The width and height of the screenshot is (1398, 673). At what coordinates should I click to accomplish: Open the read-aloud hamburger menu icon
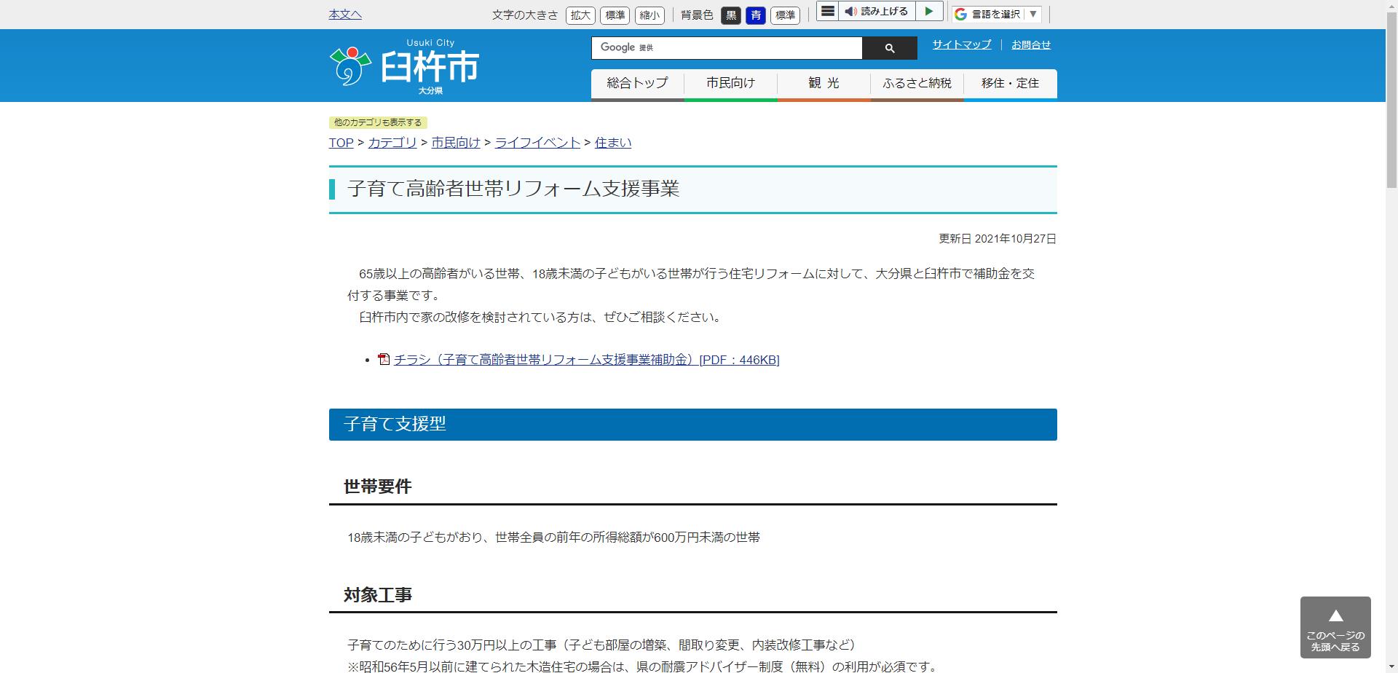[828, 12]
